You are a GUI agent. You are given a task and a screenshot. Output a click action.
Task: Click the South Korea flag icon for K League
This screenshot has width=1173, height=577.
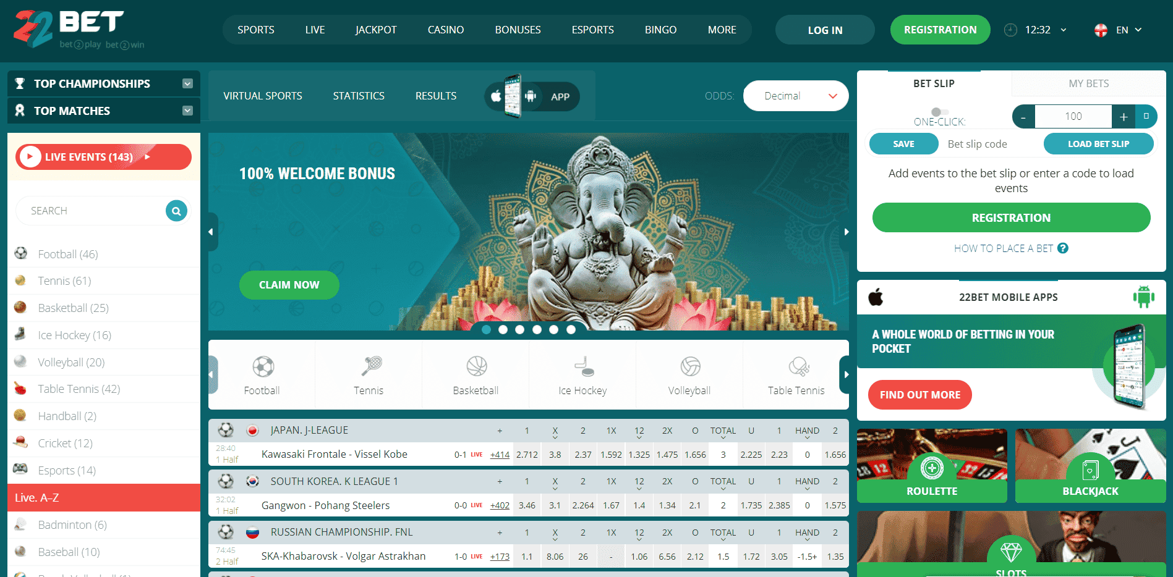pos(252,481)
